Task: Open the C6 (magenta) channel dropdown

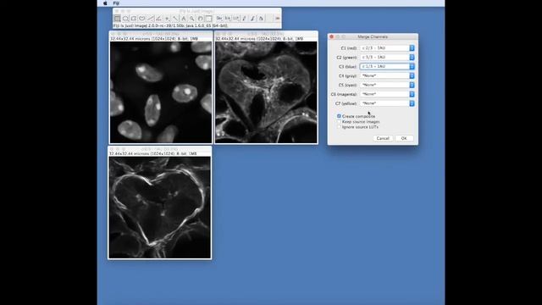Action: click(387, 94)
